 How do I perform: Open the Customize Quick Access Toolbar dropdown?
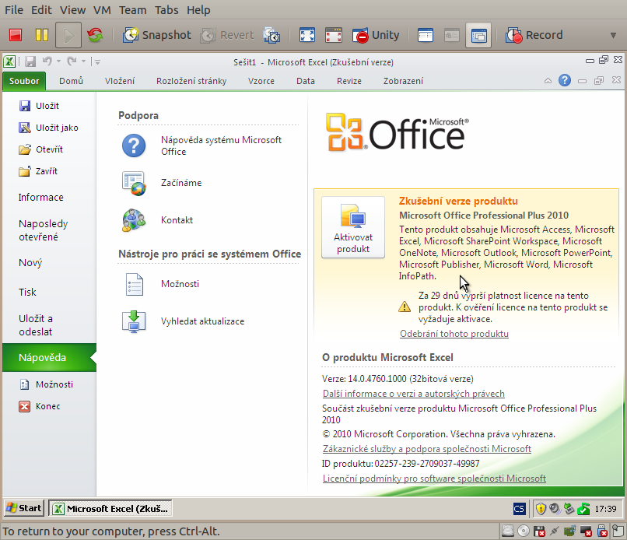coord(97,61)
